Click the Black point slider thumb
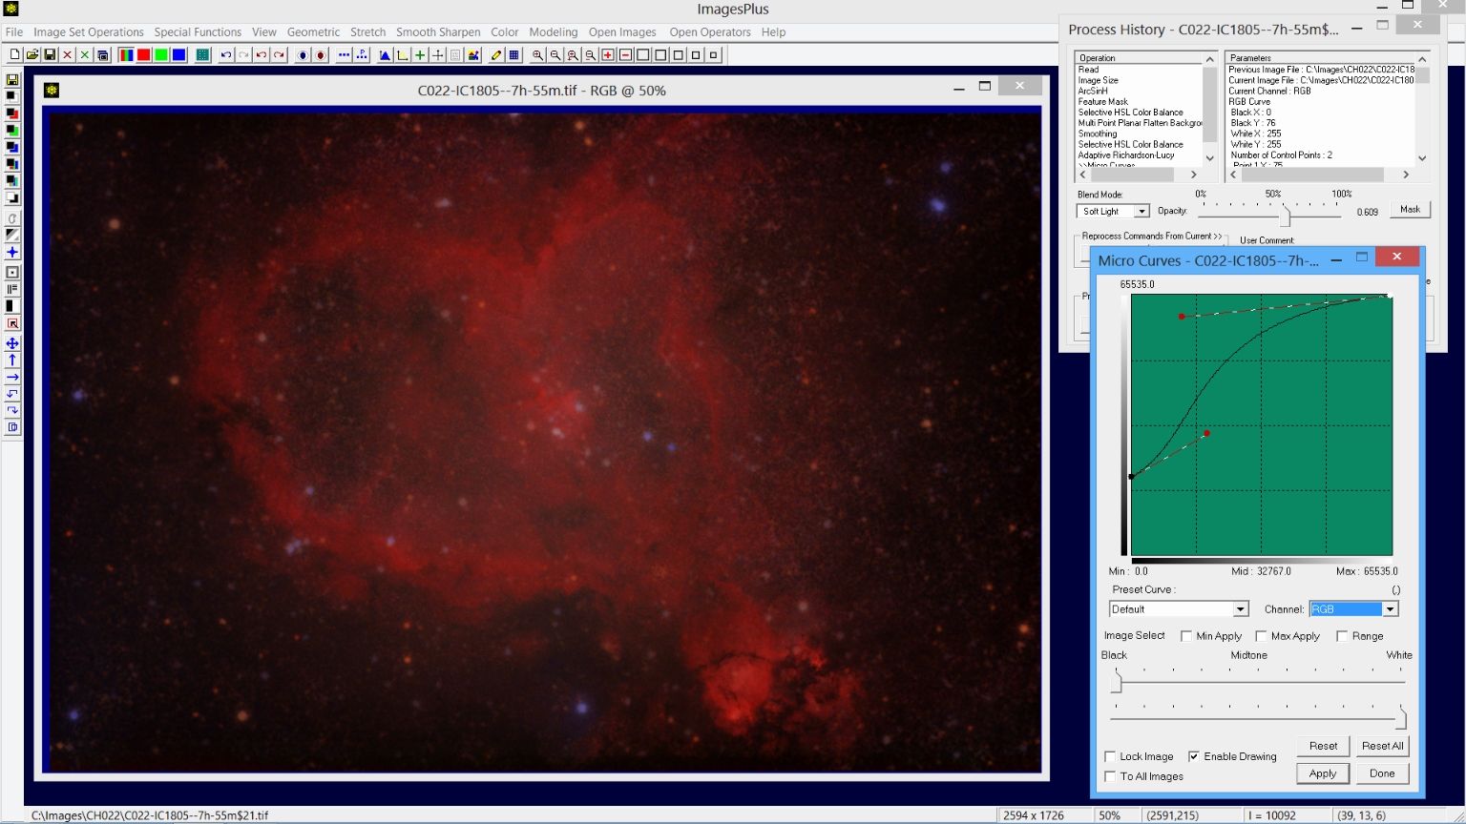The height and width of the screenshot is (824, 1466). [x=1117, y=681]
